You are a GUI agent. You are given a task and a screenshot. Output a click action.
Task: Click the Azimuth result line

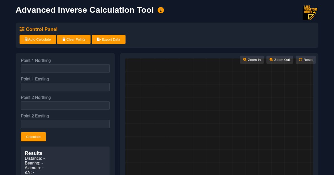[34, 168]
